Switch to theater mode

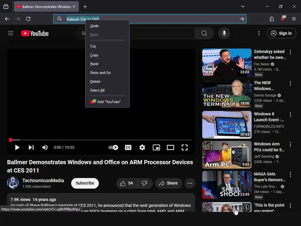point(170,147)
